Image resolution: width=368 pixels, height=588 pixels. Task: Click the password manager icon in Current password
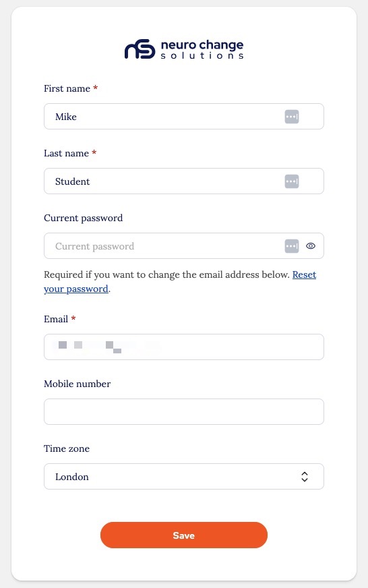292,246
